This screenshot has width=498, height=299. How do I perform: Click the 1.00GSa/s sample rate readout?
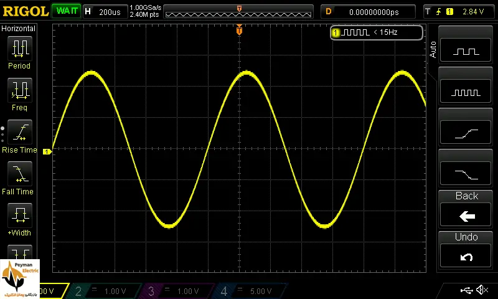pyautogui.click(x=146, y=7)
